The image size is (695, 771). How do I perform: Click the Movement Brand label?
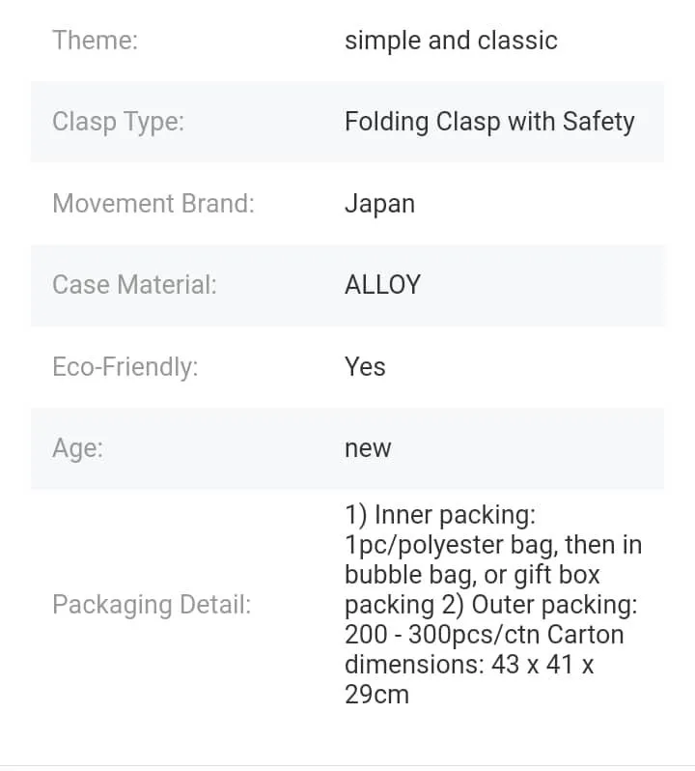click(153, 204)
